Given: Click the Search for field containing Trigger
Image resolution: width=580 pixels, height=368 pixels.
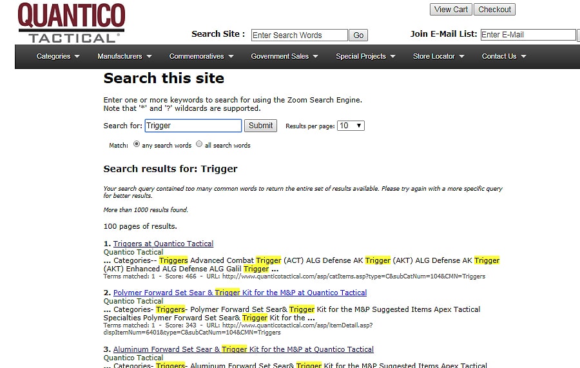Looking at the screenshot, I should coord(193,126).
